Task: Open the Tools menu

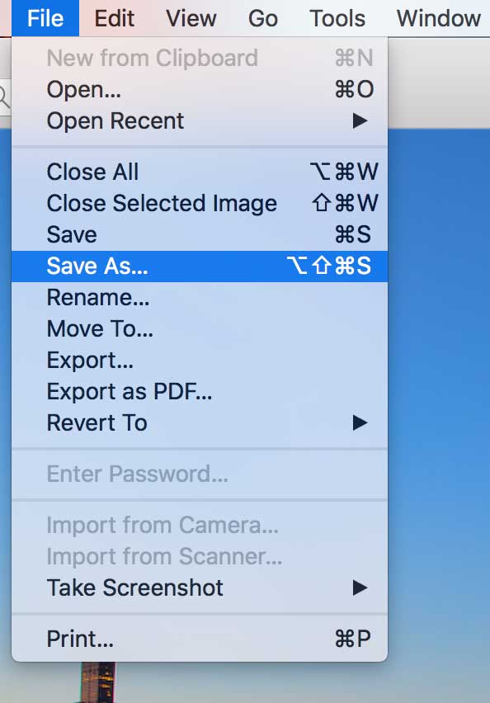Action: click(x=337, y=18)
